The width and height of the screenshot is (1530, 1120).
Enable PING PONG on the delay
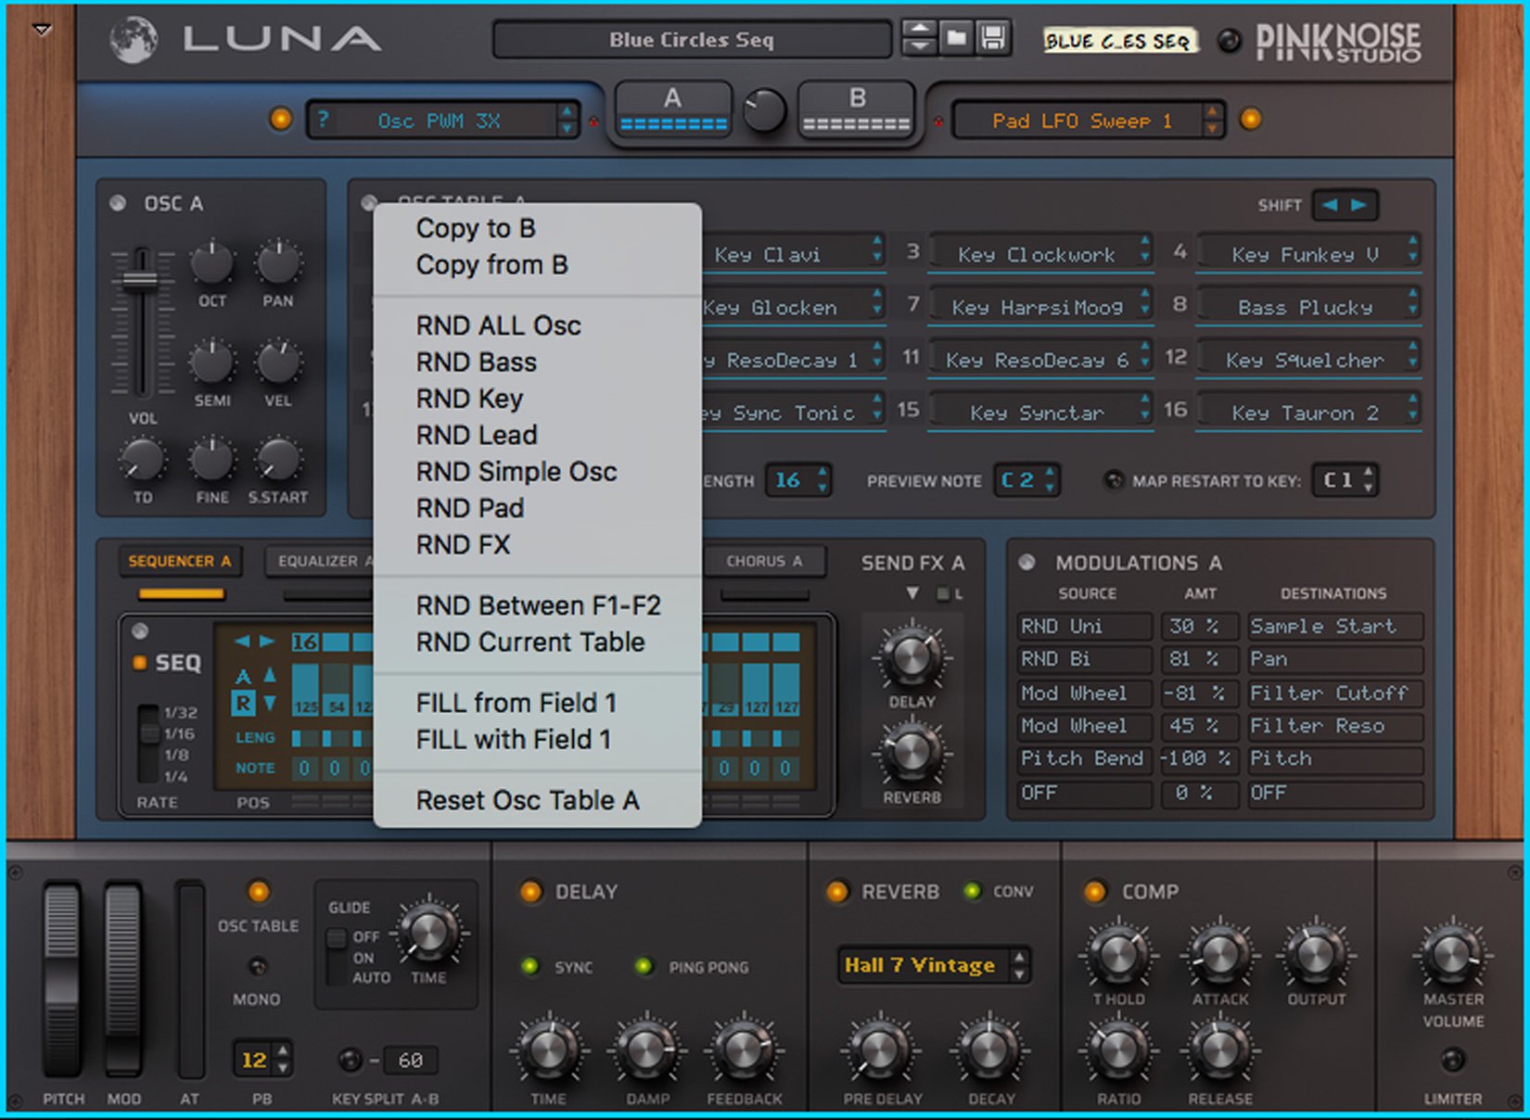pyautogui.click(x=646, y=967)
